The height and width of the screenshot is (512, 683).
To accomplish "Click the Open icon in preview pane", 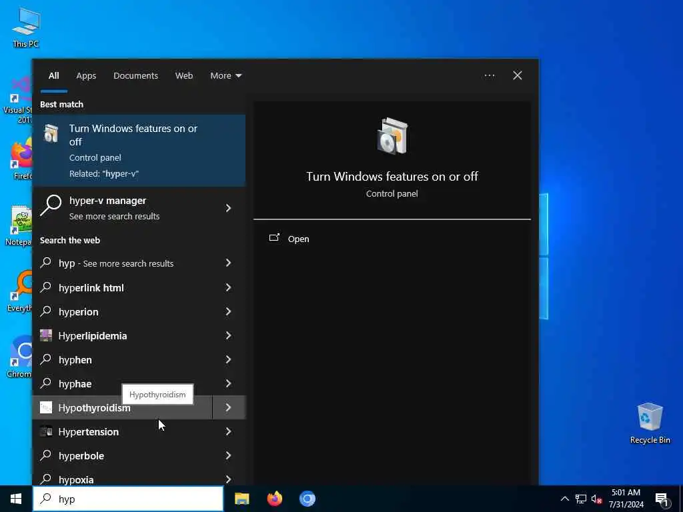I will tap(274, 238).
